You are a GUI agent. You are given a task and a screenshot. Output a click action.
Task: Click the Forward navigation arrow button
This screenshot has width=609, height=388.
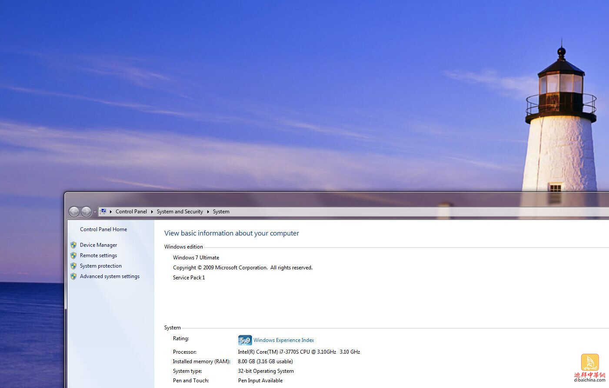87,212
